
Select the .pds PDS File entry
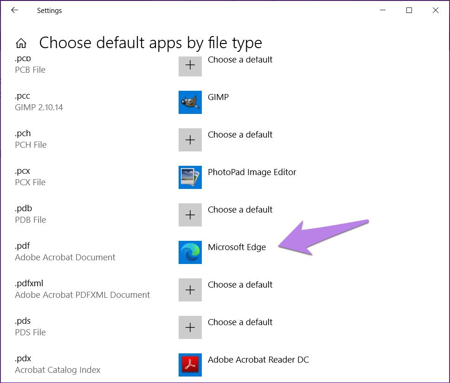pyautogui.click(x=31, y=326)
